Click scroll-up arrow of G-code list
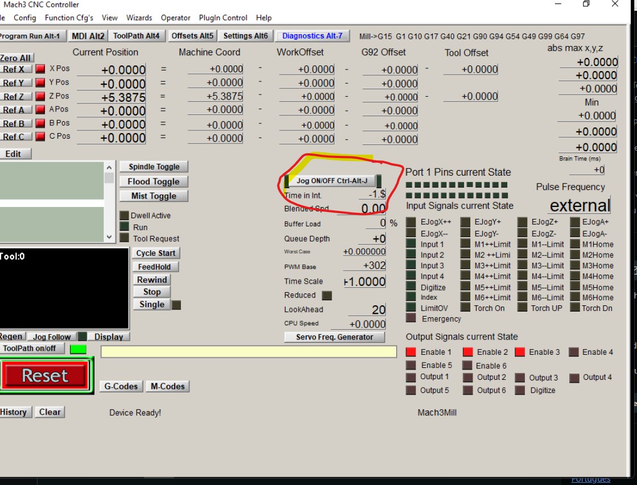The height and width of the screenshot is (485, 637). tap(109, 167)
